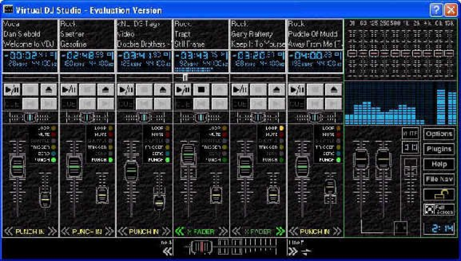
Task: Skip to next track on Doobie Brothers deck
Action: pyautogui.click(x=163, y=104)
